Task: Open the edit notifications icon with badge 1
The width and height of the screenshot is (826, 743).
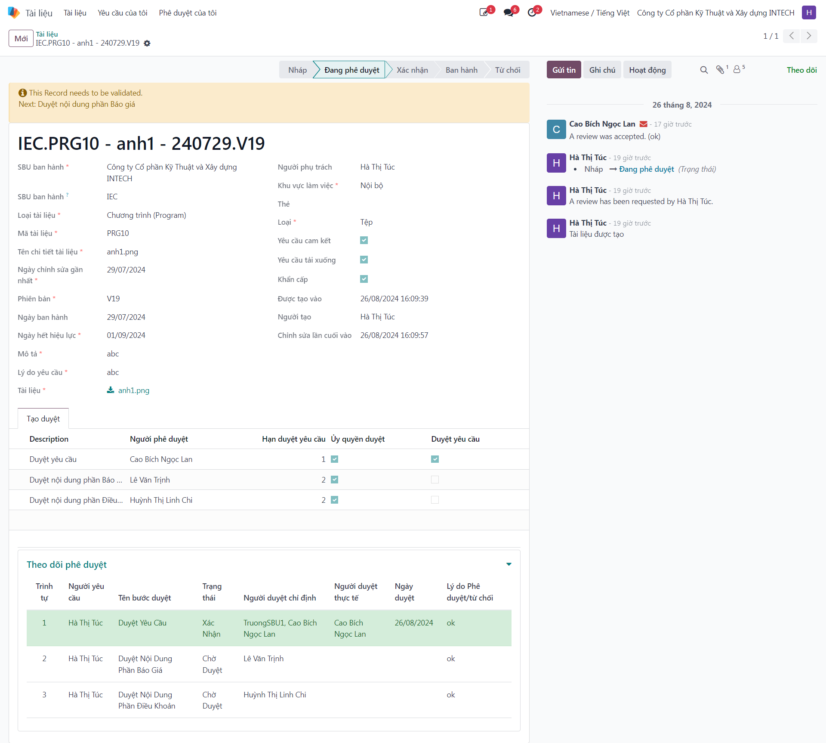Action: (x=484, y=12)
